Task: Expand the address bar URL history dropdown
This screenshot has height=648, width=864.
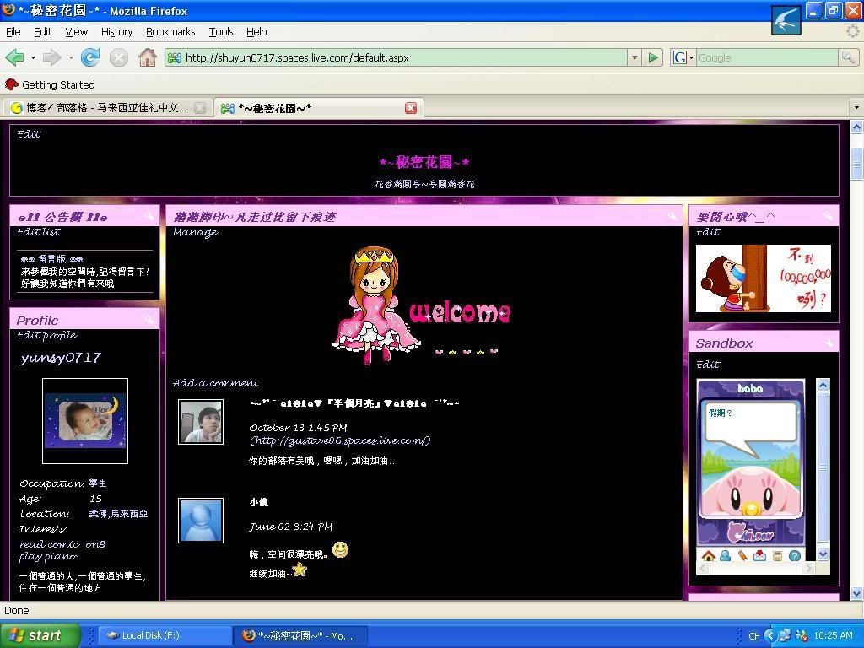Action: coord(634,57)
